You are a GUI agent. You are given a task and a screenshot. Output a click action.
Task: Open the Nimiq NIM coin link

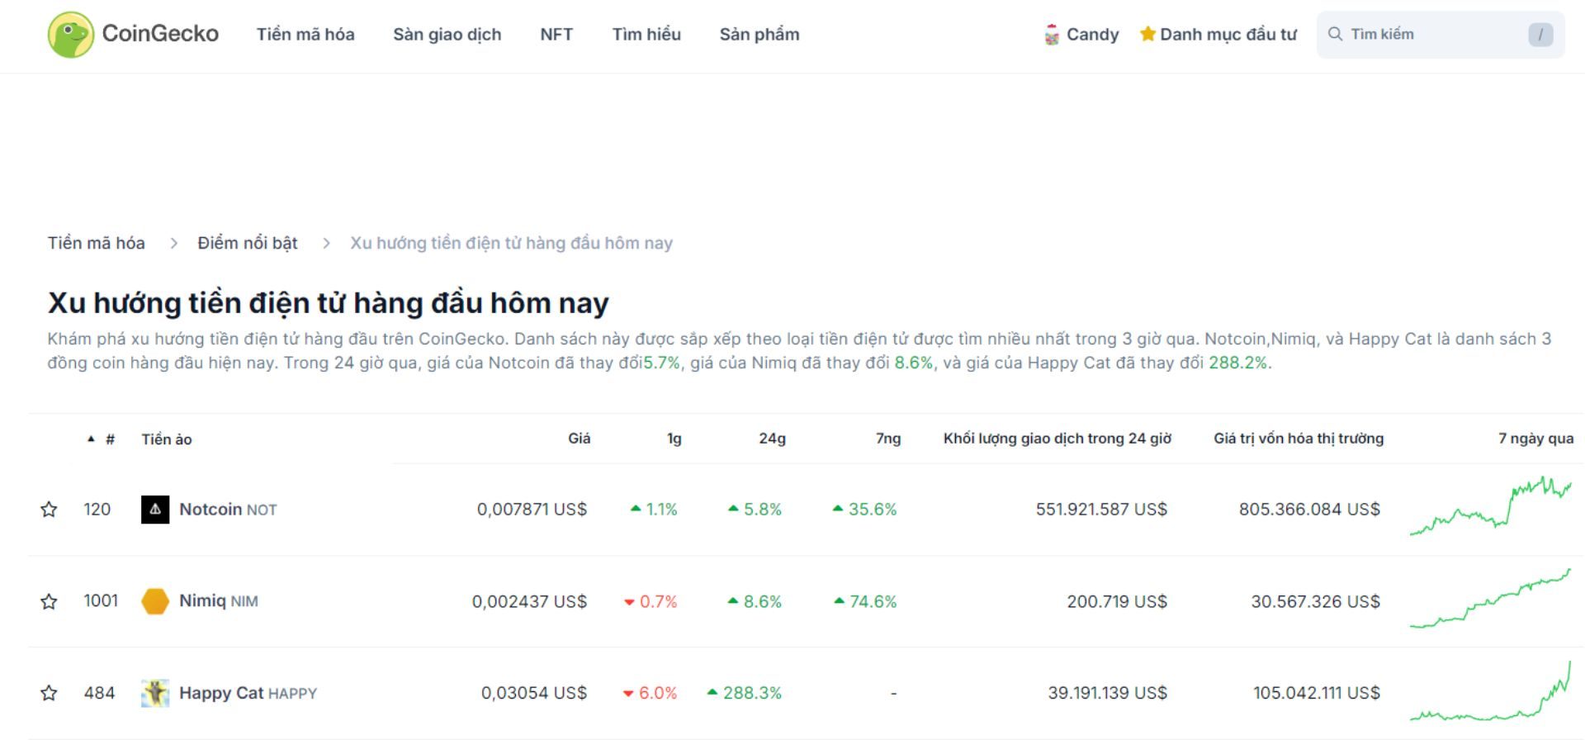[219, 601]
